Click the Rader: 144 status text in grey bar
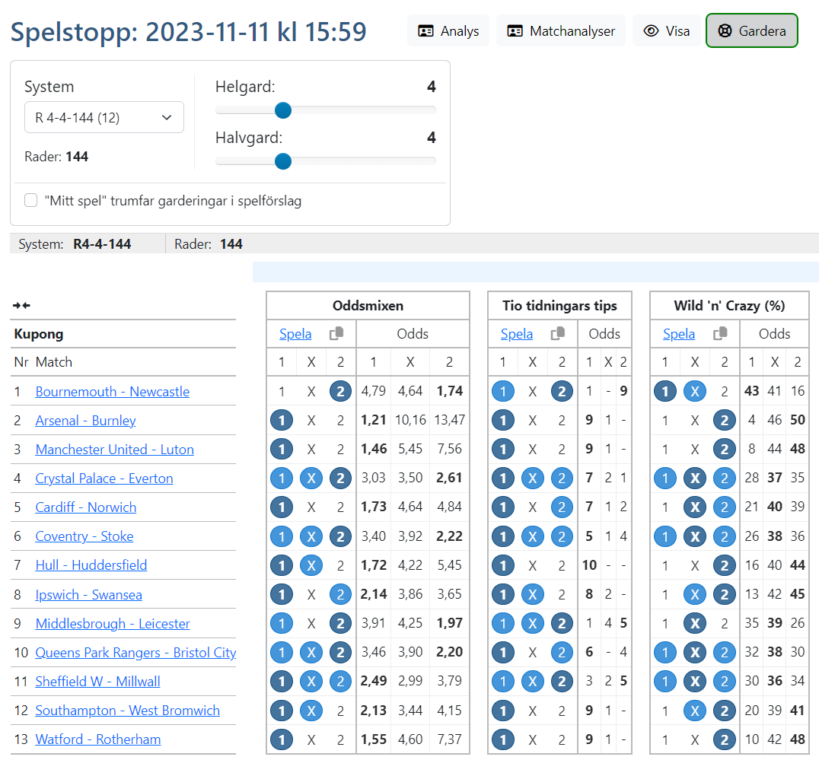This screenshot has width=819, height=760. [x=209, y=244]
